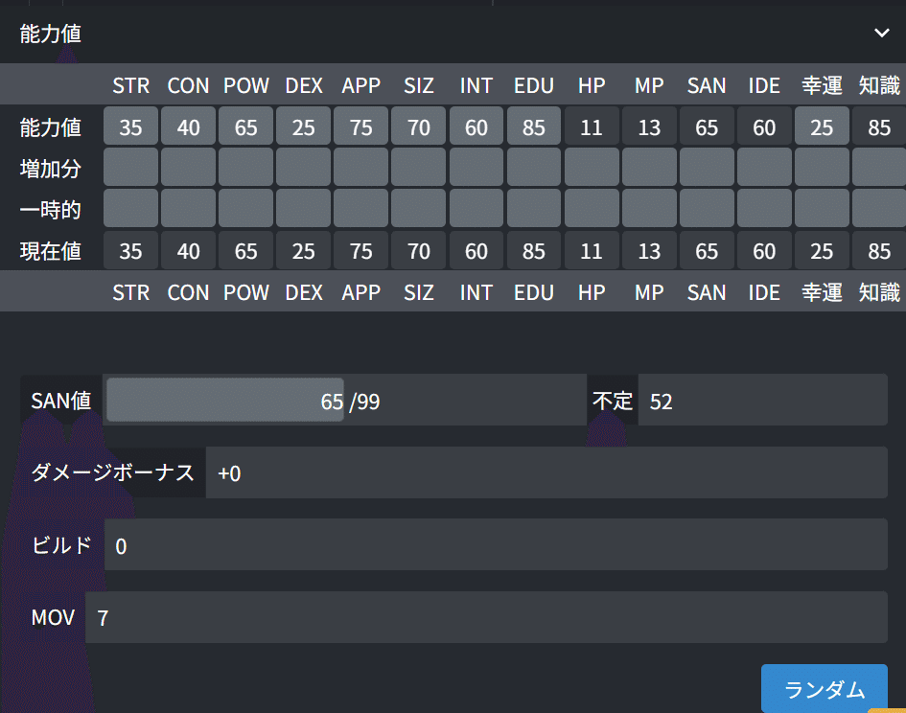
Task: Edit the STR base value of 35
Action: pyautogui.click(x=130, y=126)
